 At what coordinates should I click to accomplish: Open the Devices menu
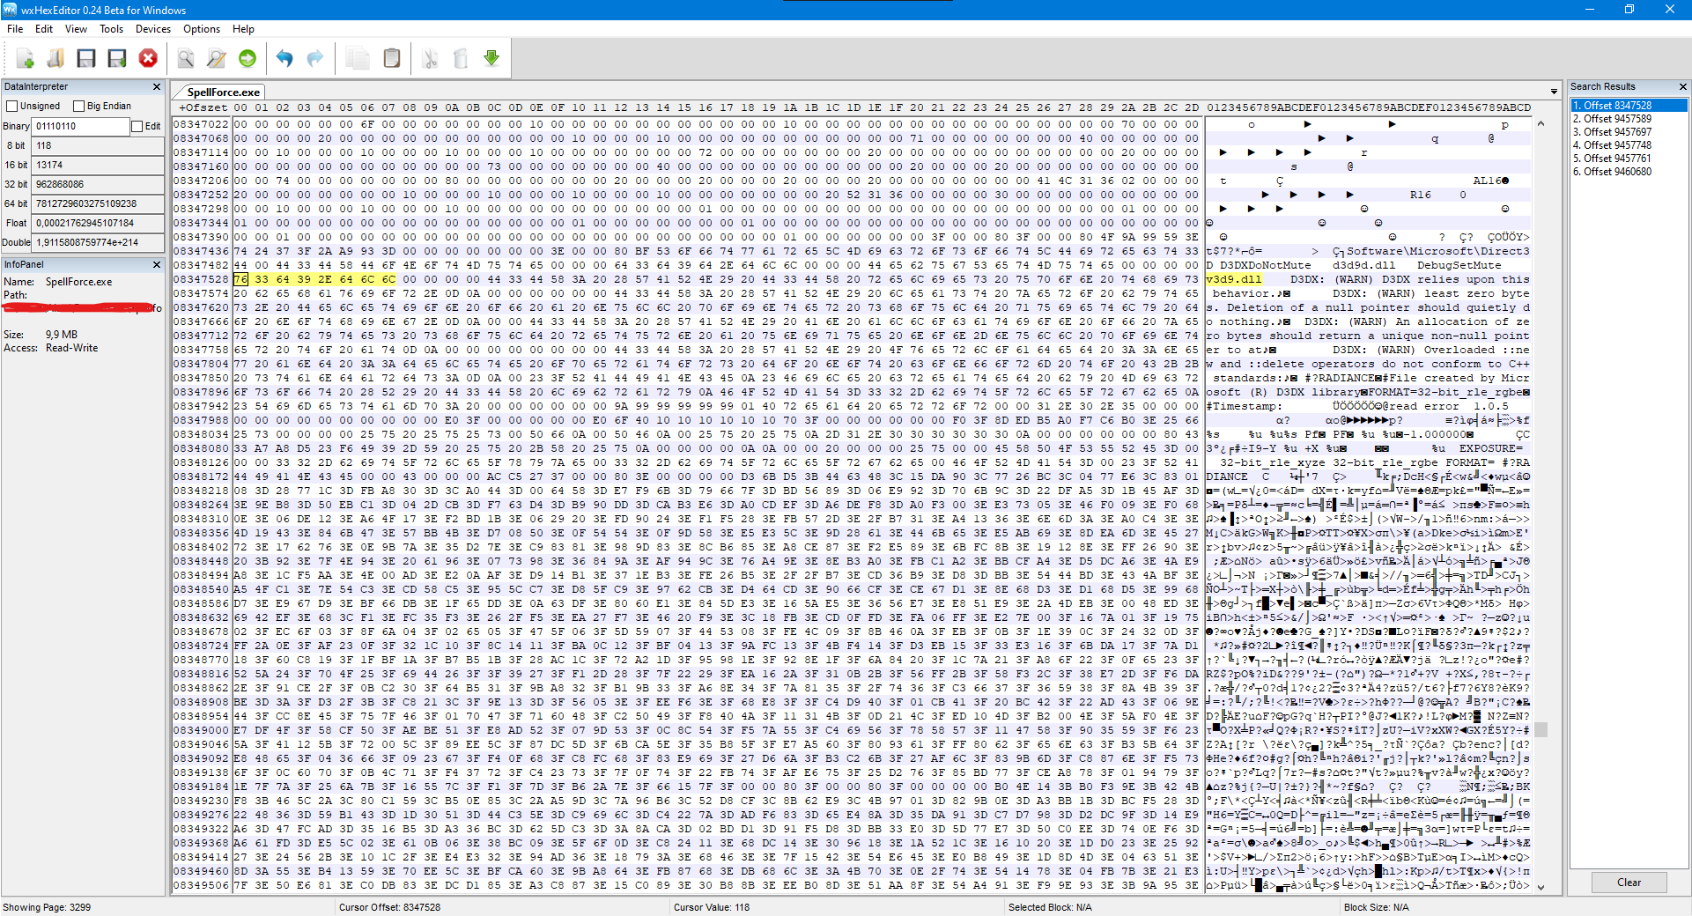153,29
